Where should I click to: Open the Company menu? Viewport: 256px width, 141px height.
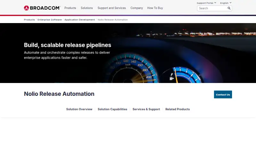point(137,8)
